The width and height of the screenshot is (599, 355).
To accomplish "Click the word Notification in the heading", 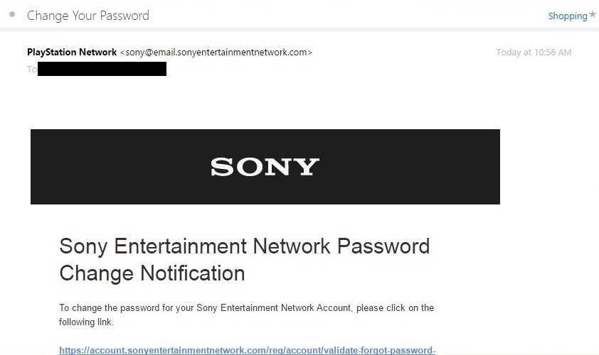I will point(193,273).
